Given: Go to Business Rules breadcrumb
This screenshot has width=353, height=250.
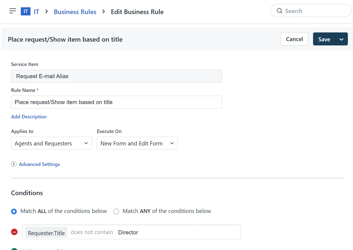Looking at the screenshot, I should [x=75, y=12].
